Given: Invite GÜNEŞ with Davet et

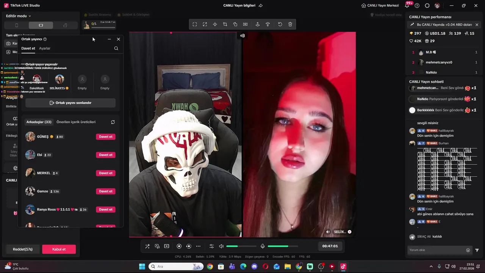Looking at the screenshot, I should coord(106,136).
